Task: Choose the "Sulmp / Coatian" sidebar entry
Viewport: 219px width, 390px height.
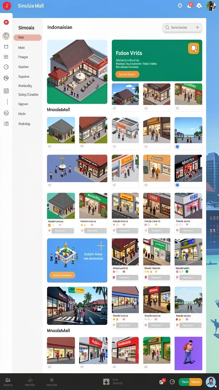Action: [28, 94]
